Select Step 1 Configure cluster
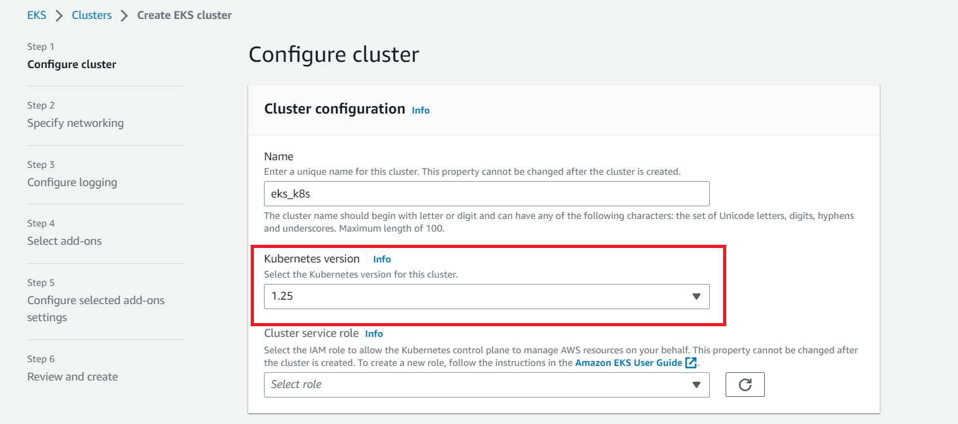 coord(71,64)
